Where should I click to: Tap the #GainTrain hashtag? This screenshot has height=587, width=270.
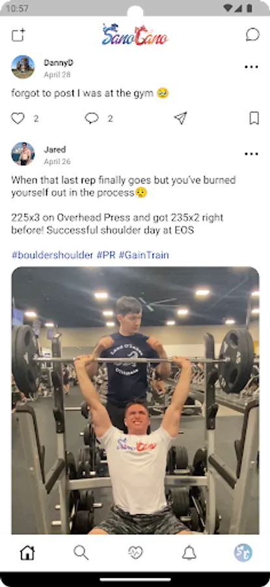[144, 255]
